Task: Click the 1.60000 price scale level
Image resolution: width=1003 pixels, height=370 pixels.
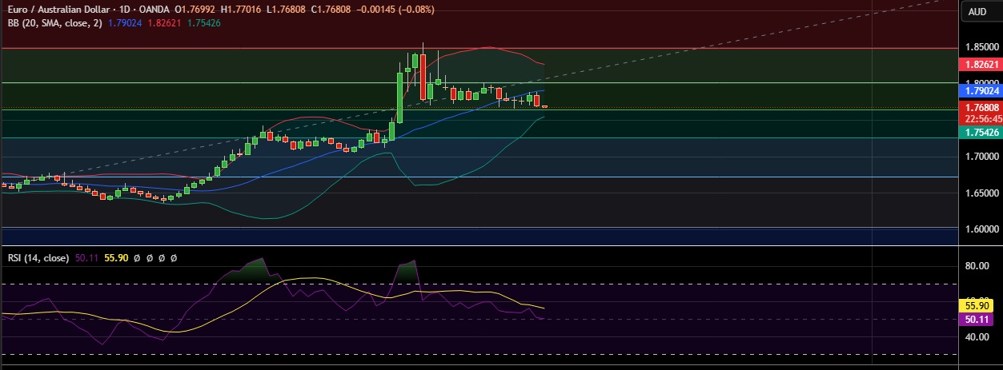Action: point(981,229)
